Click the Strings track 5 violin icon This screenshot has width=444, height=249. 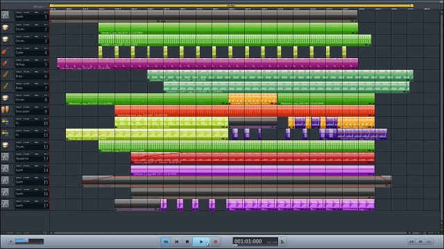[x=5, y=63]
